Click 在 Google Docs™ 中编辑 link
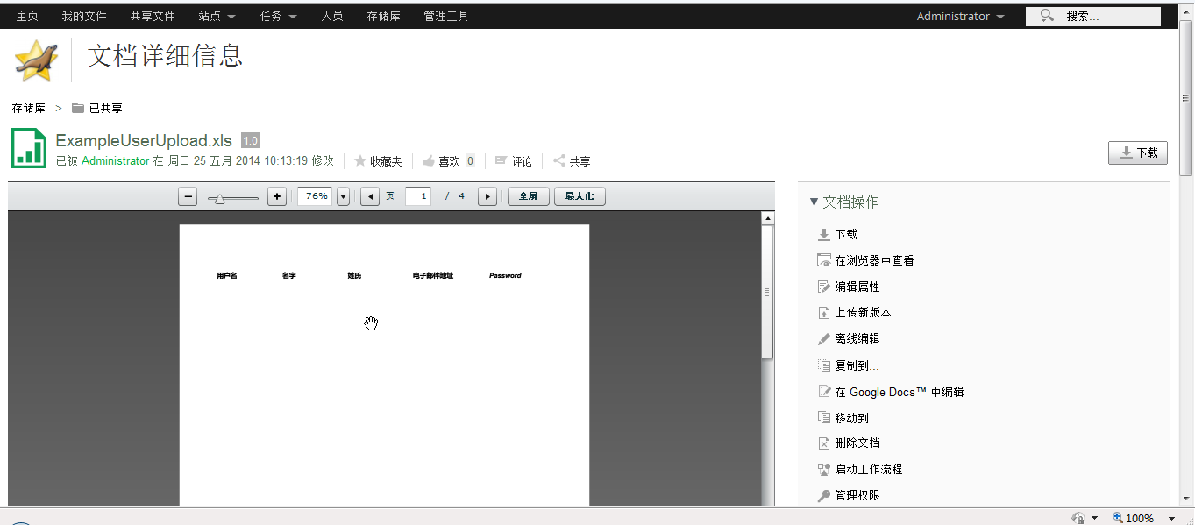The width and height of the screenshot is (1195, 525). [900, 392]
